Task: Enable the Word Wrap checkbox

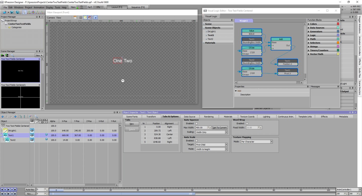Action: click(x=247, y=123)
